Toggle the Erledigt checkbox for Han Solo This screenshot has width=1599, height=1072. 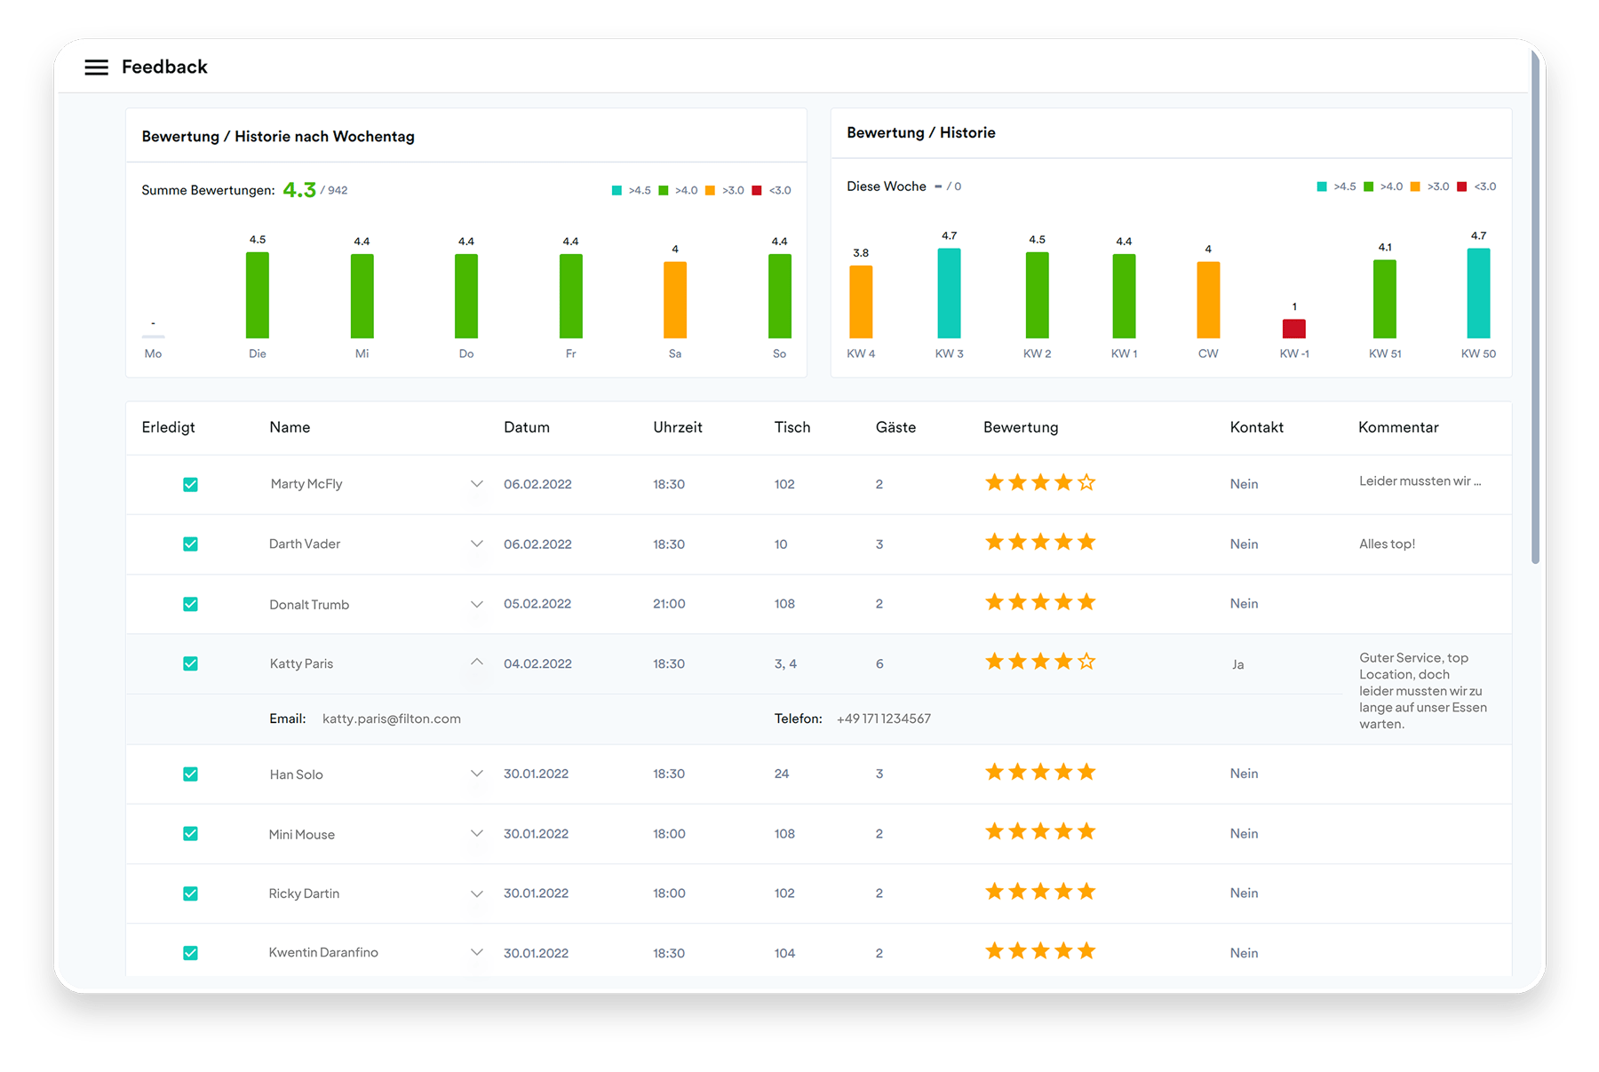point(190,774)
